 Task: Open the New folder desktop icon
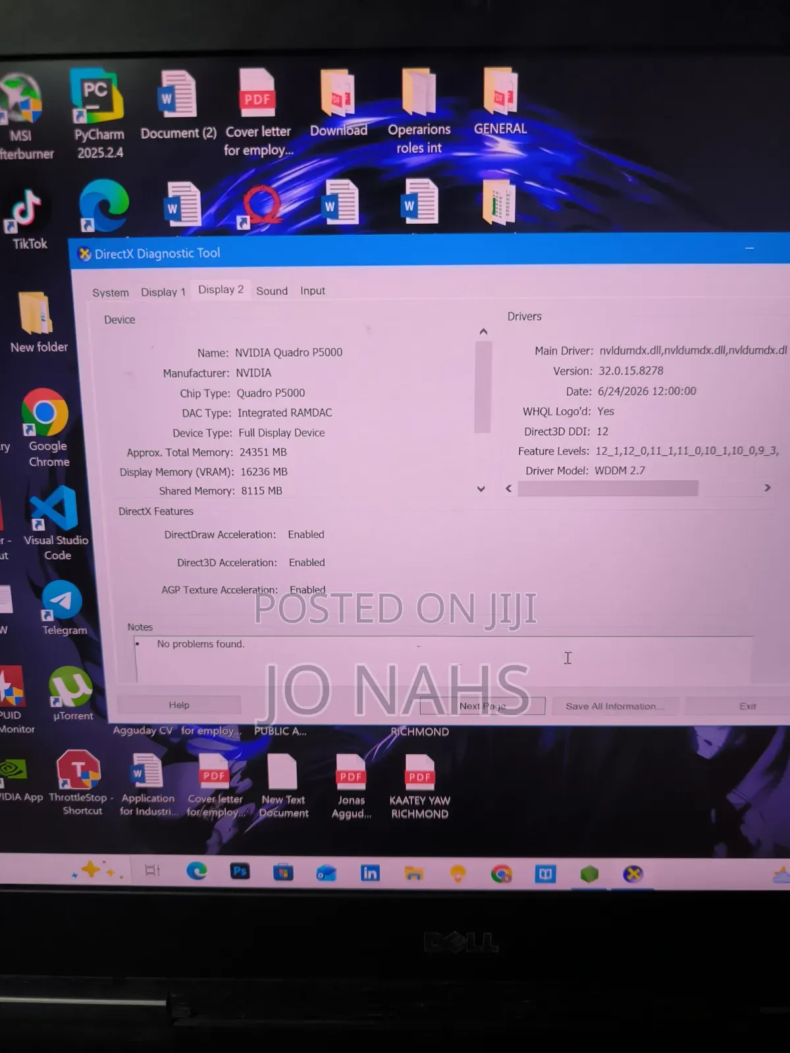[x=38, y=322]
